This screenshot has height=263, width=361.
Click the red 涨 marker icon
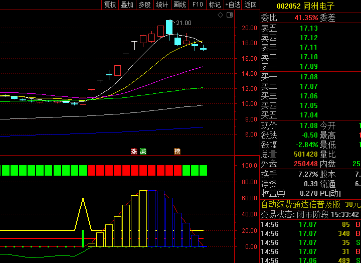[134, 151]
